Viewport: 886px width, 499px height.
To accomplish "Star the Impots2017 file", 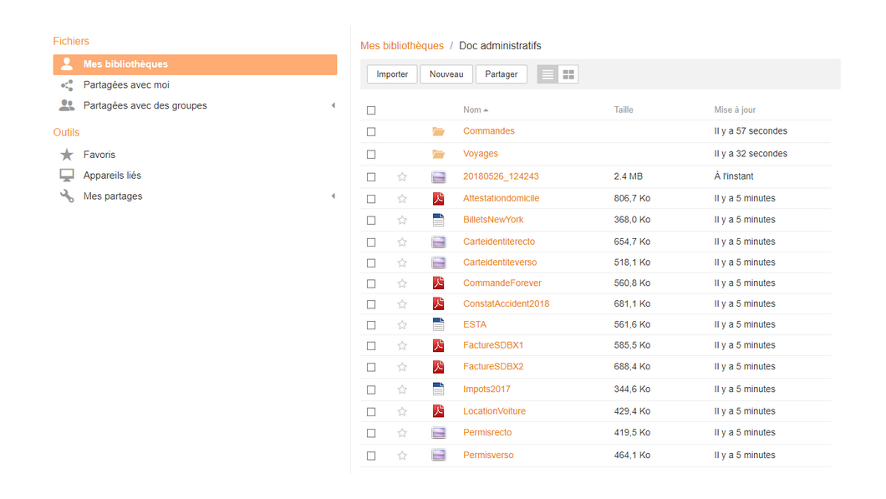I will pos(402,390).
